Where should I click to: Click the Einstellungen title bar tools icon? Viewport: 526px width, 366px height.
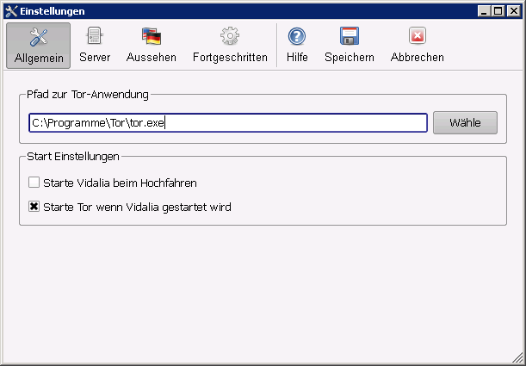coord(11,11)
